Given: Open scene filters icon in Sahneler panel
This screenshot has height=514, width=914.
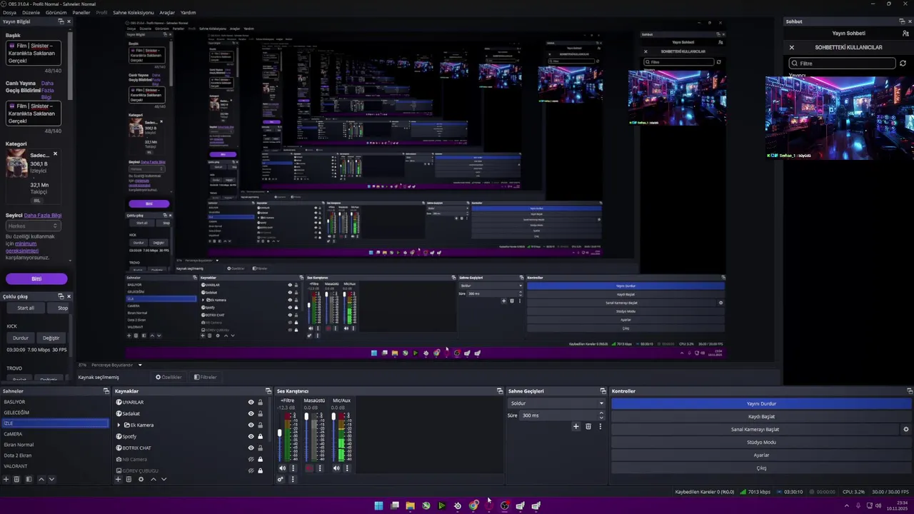Looking at the screenshot, I should coord(29,479).
